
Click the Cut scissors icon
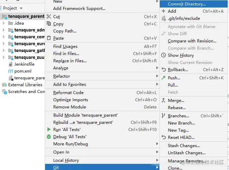[49, 16]
